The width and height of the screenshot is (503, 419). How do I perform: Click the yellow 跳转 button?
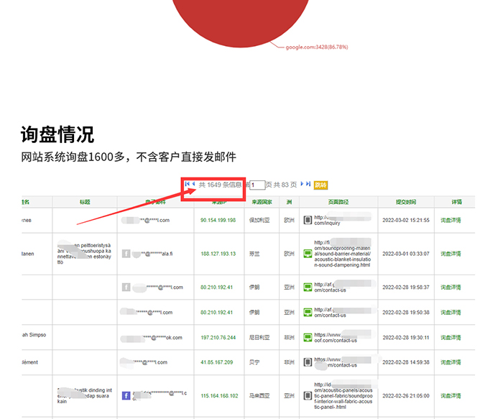click(x=320, y=185)
